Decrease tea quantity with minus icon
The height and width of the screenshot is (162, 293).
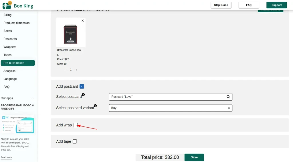(x=65, y=70)
